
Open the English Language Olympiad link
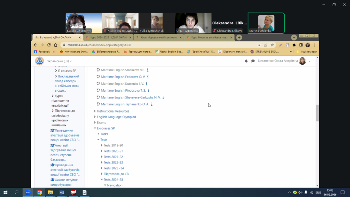click(116, 117)
